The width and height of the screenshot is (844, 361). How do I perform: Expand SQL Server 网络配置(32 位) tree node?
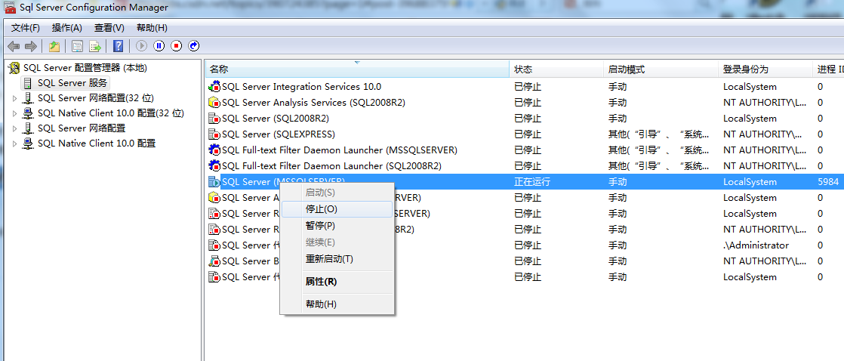point(14,98)
